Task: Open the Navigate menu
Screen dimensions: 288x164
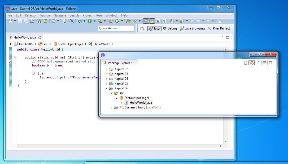Action: click(60, 15)
